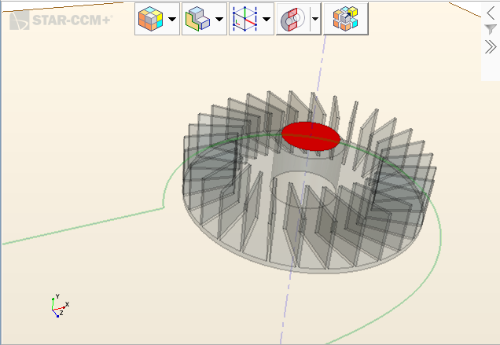Click the solid body display style icon
This screenshot has width=500, height=345.
pyautogui.click(x=195, y=19)
